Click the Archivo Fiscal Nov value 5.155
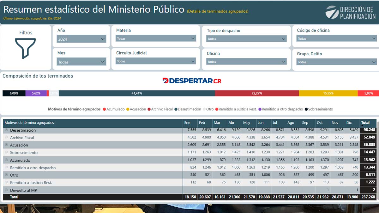 338,137
